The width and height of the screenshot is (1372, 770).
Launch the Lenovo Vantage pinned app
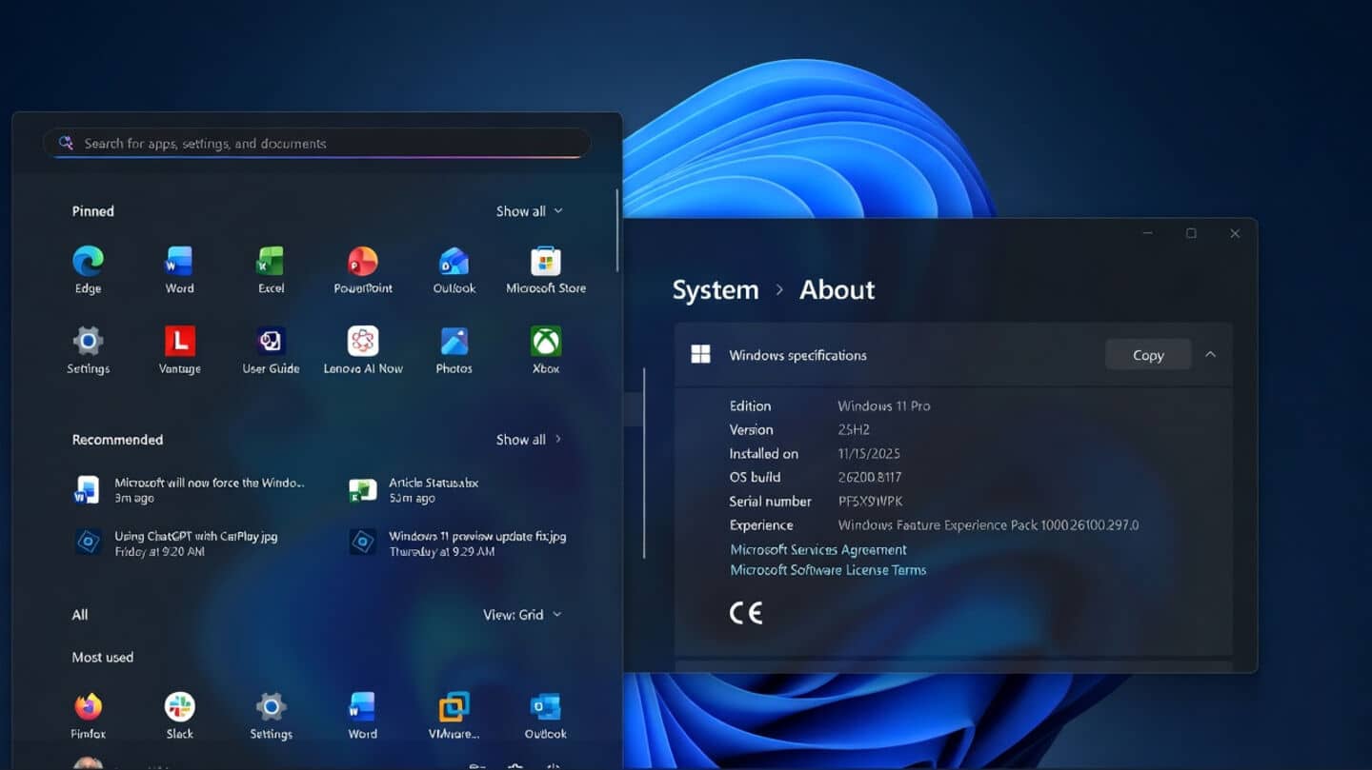pos(179,350)
